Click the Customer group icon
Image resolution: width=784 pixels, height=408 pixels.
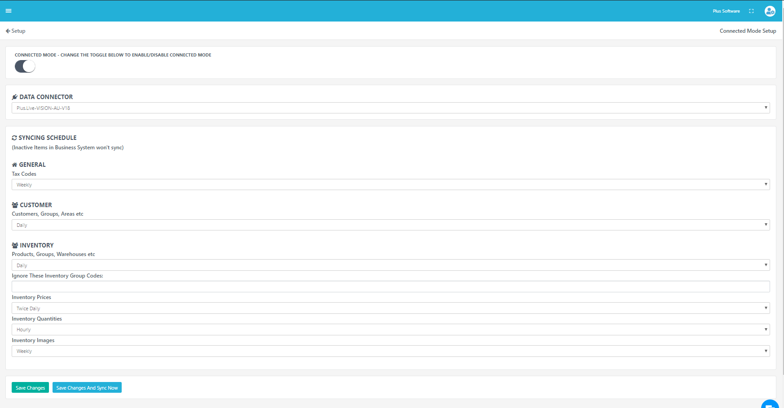15,205
